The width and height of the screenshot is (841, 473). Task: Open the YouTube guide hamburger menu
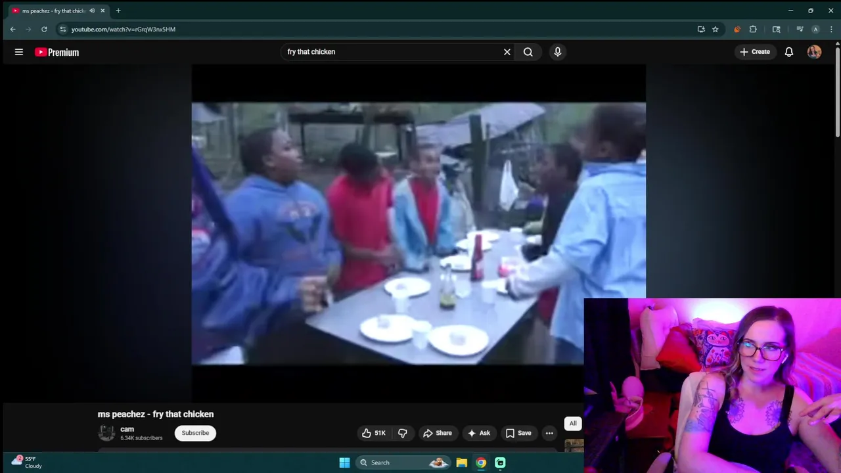19,52
